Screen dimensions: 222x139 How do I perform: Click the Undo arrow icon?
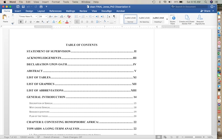click(x=28, y=7)
